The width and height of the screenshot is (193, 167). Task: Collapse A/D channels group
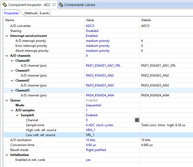pyautogui.click(x=7, y=56)
